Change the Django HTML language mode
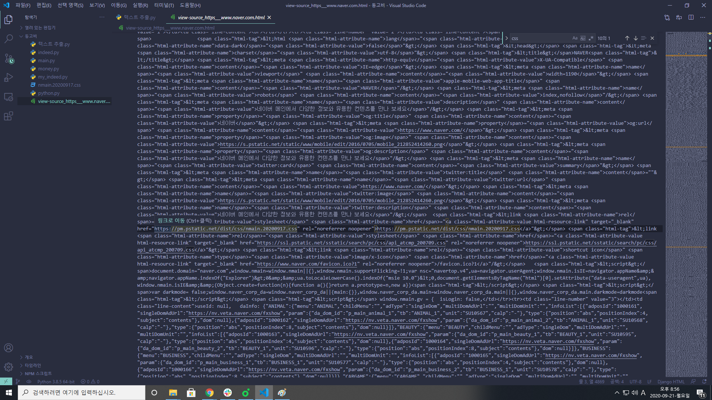712x400 pixels. (x=671, y=381)
